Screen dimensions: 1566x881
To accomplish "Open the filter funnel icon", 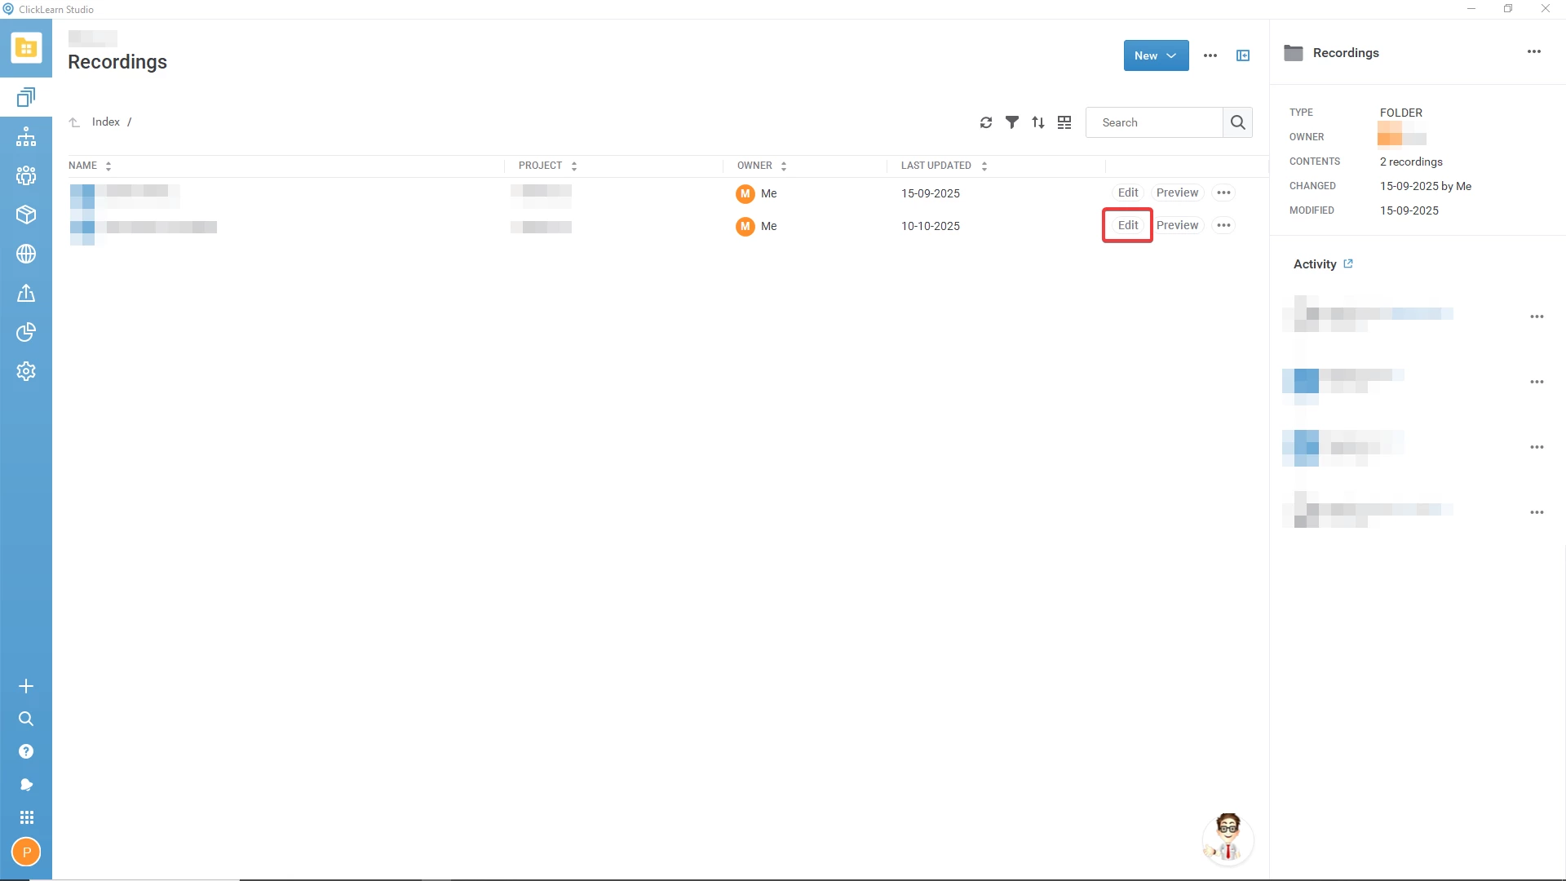I will click(x=1012, y=122).
